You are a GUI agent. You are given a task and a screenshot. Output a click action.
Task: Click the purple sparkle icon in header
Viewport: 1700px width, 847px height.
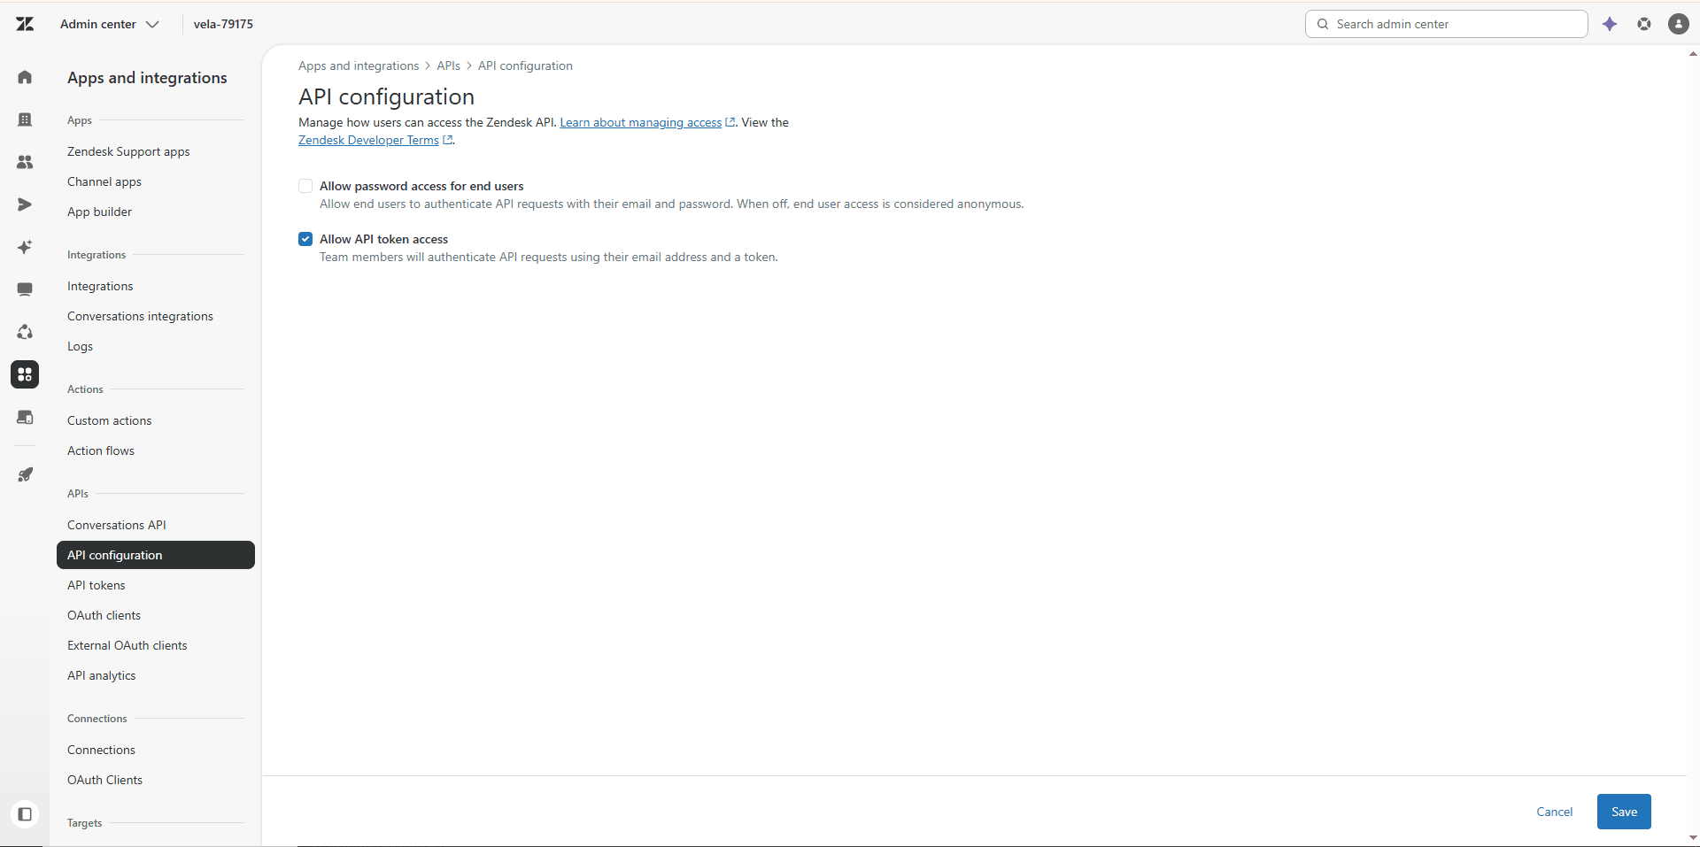[x=1610, y=24]
